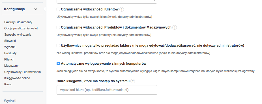Image resolution: width=262 pixels, height=104 pixels.
Task: Select Słowniki in the sidebar
Action: pyautogui.click(x=10, y=41)
